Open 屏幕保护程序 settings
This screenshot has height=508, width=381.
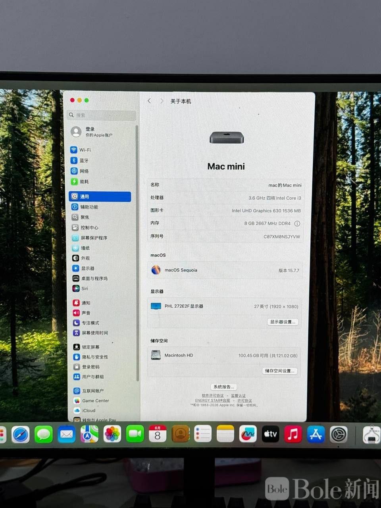(90, 238)
